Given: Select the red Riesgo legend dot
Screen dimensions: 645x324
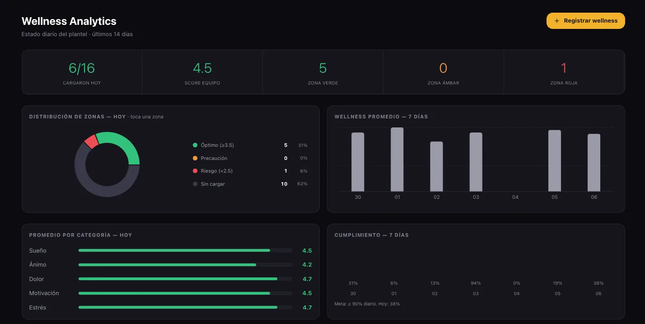Looking at the screenshot, I should pos(195,171).
